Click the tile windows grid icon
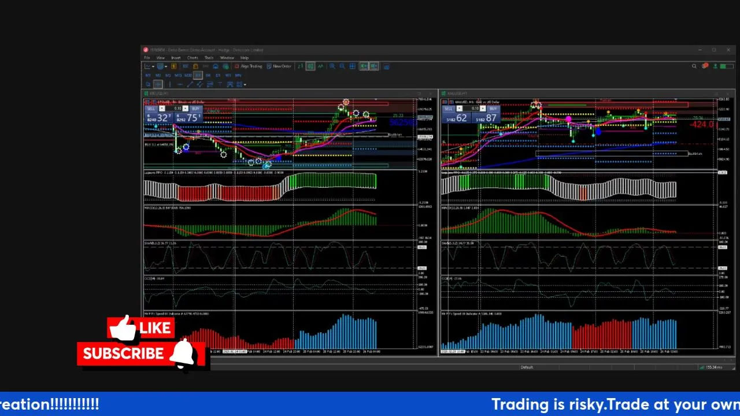The height and width of the screenshot is (416, 740). (x=352, y=66)
